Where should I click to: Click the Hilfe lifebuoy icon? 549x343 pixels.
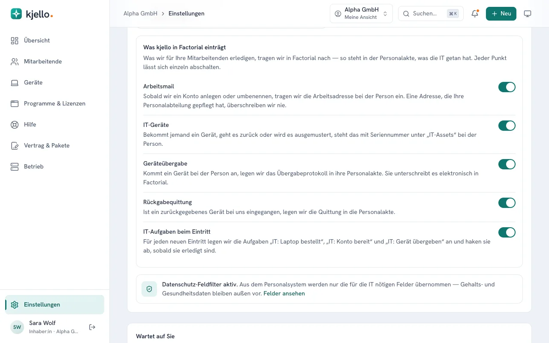tap(15, 125)
